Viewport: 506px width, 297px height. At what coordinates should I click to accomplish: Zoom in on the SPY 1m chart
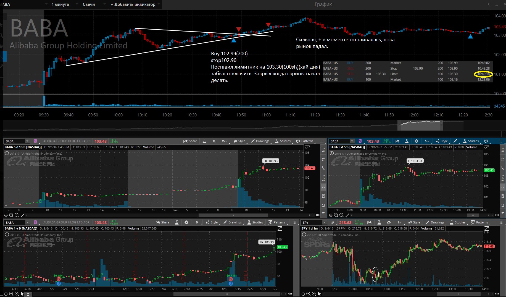click(309, 294)
